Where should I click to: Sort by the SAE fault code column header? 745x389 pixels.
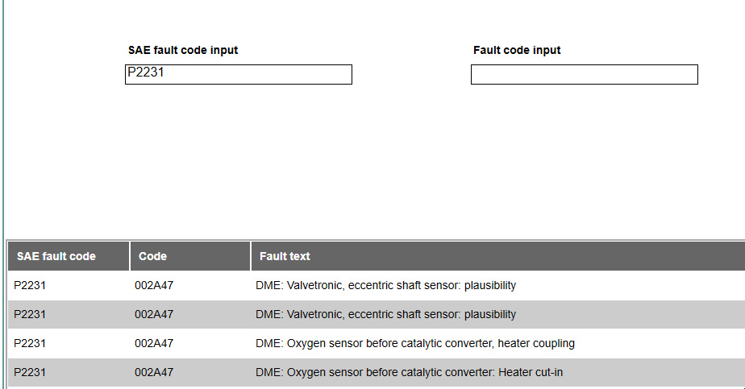coord(56,256)
